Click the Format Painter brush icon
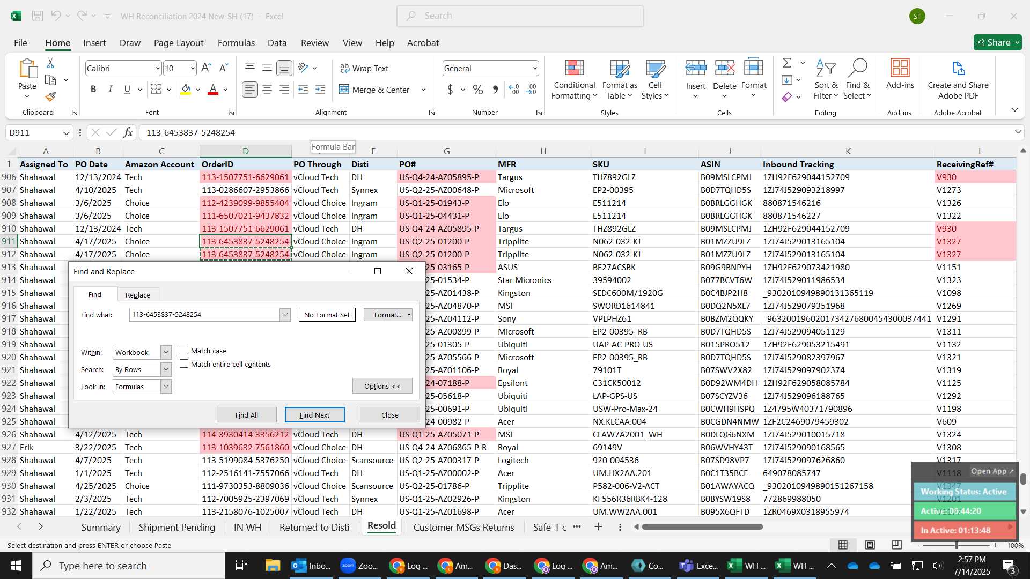Image resolution: width=1030 pixels, height=579 pixels. tap(50, 96)
